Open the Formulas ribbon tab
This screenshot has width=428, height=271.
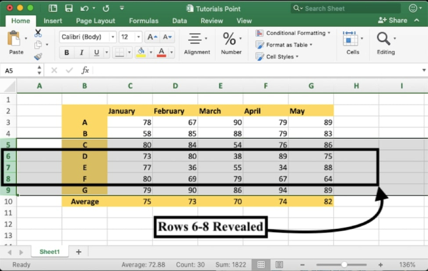[x=143, y=21]
